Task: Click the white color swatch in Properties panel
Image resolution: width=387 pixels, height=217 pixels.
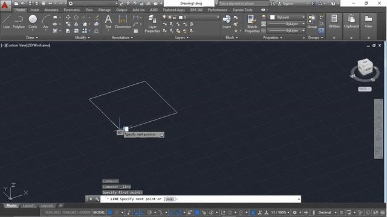Action: point(272,17)
